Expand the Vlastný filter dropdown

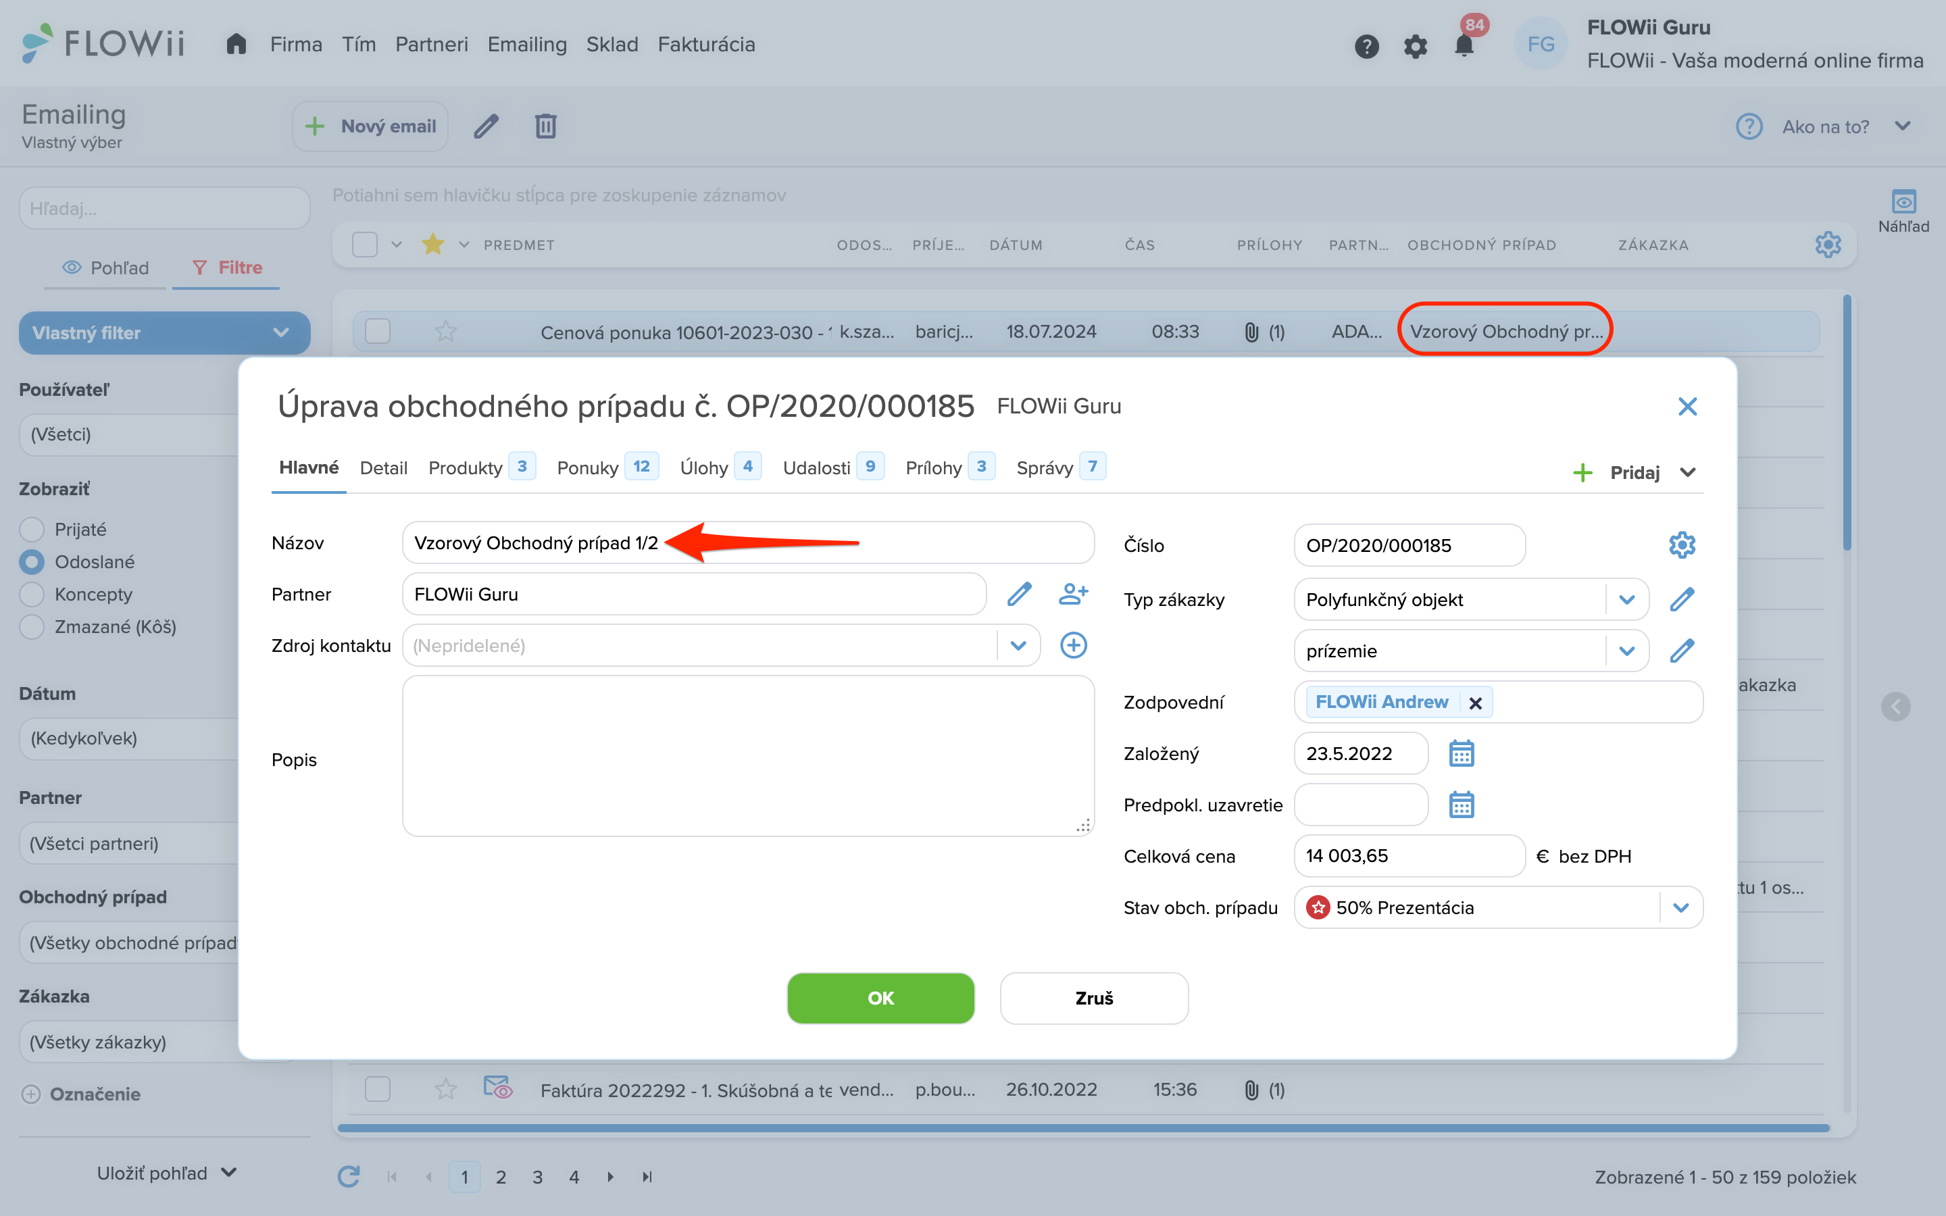(164, 333)
